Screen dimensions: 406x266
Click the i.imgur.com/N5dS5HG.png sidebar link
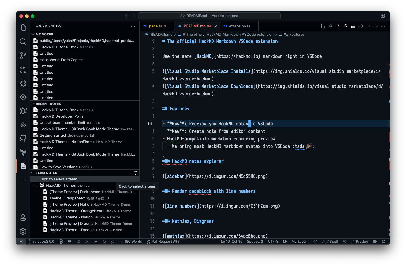(x=227, y=176)
